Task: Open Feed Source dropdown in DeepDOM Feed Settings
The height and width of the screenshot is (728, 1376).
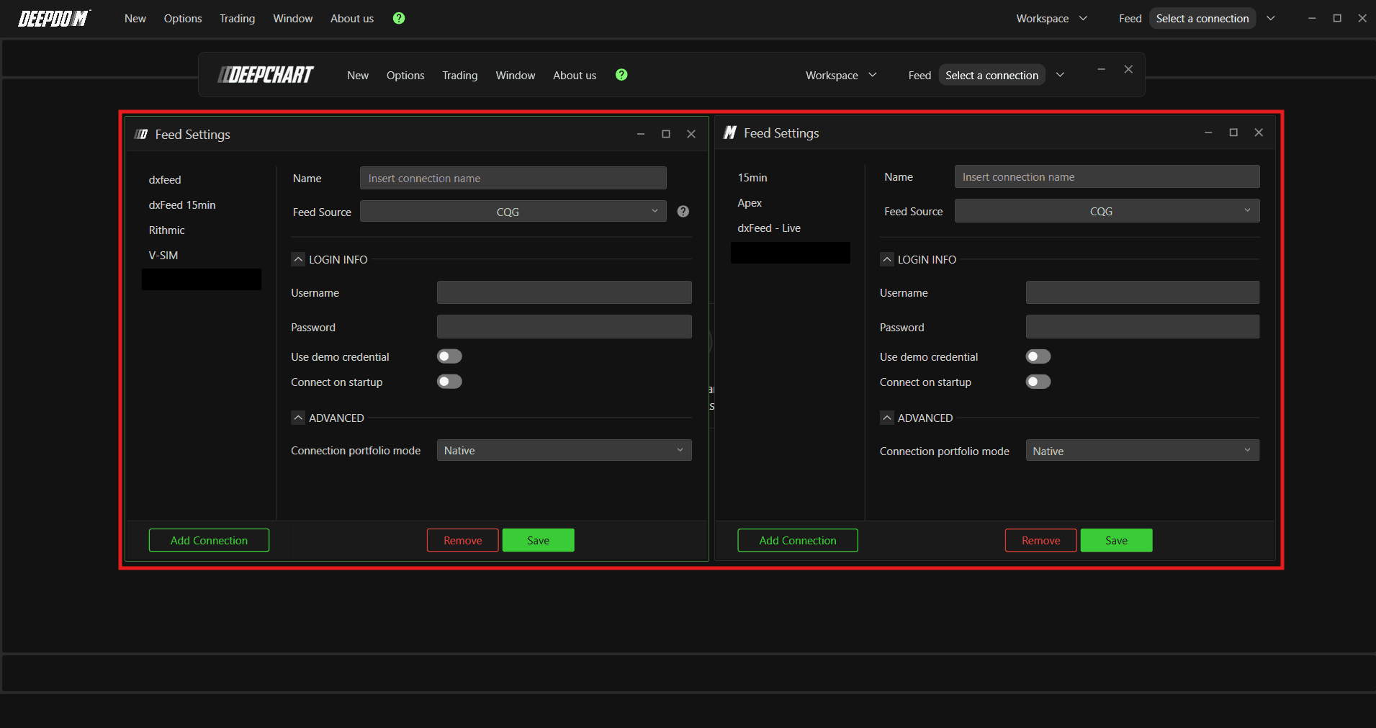Action: pyautogui.click(x=1107, y=211)
